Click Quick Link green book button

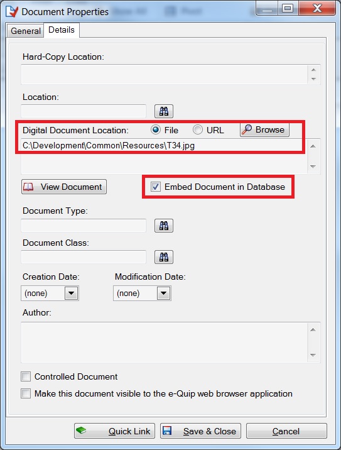click(114, 431)
